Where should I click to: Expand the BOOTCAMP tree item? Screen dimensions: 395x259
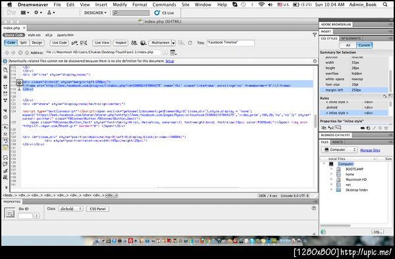(x=331, y=169)
